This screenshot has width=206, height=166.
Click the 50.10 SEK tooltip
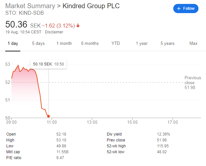click(x=48, y=64)
